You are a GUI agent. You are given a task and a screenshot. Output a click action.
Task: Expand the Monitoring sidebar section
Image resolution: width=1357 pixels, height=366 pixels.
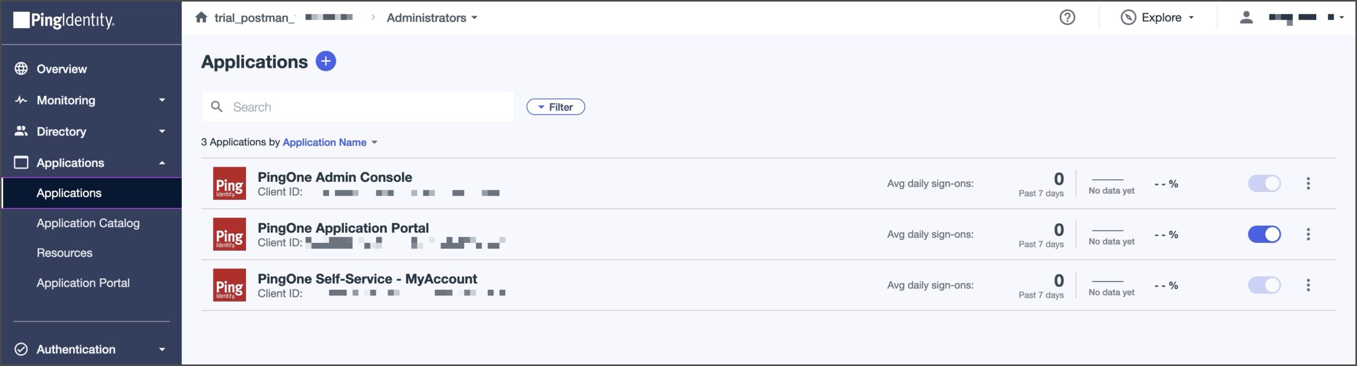coord(91,100)
